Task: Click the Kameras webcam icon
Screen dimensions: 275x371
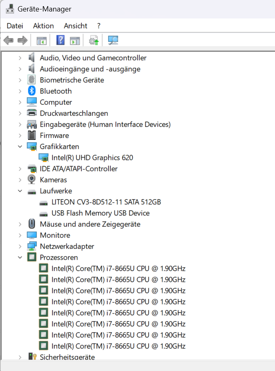Action: click(32, 179)
